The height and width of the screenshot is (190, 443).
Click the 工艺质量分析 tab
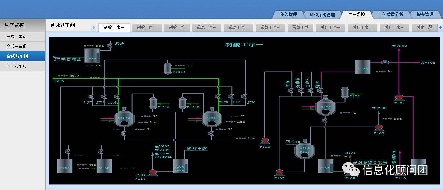coord(391,14)
